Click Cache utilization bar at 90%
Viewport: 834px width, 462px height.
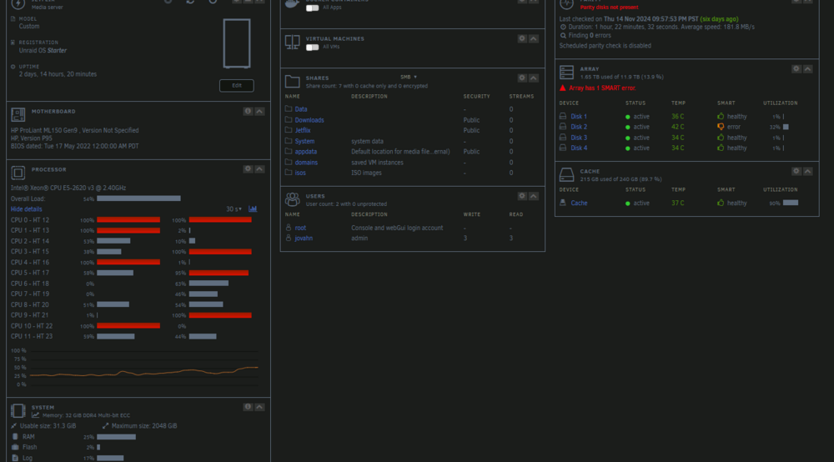[791, 203]
